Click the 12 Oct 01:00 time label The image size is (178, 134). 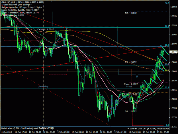[49, 132]
